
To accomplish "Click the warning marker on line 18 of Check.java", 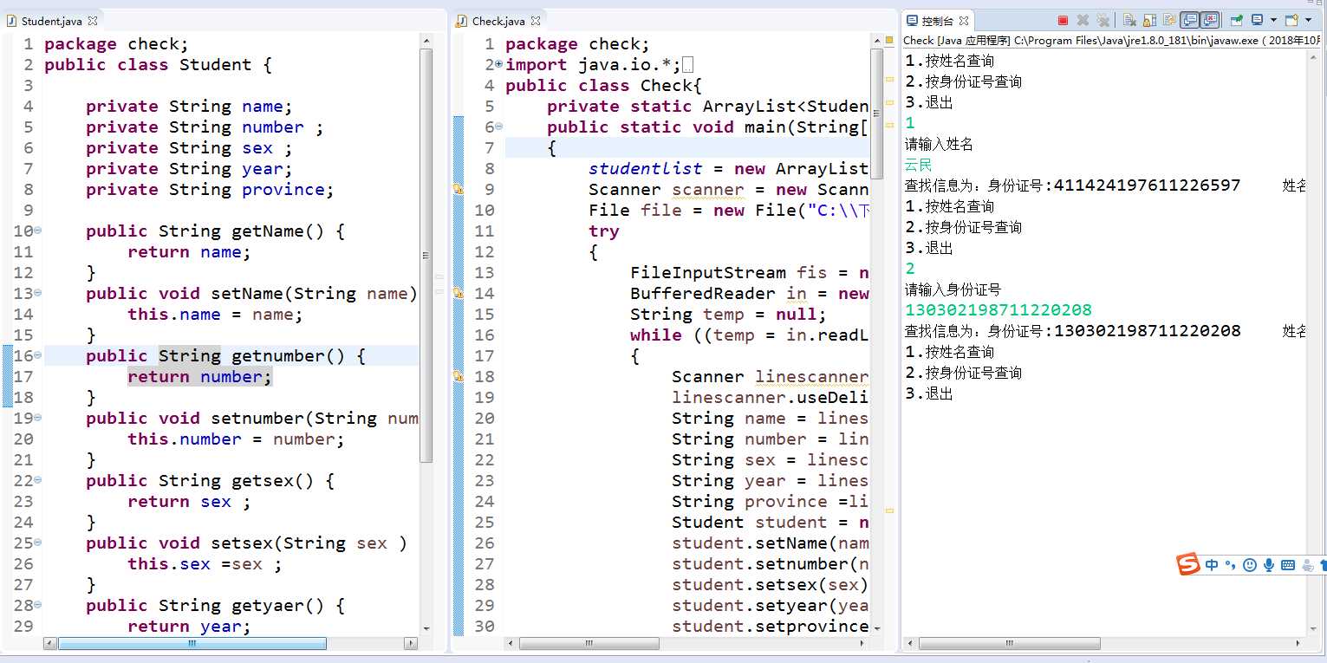I will click(459, 376).
